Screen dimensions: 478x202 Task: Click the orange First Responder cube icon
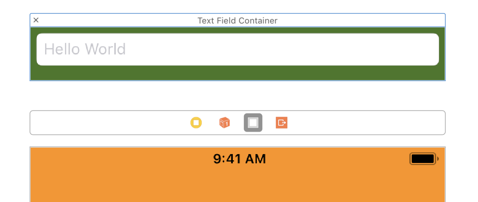tap(225, 123)
